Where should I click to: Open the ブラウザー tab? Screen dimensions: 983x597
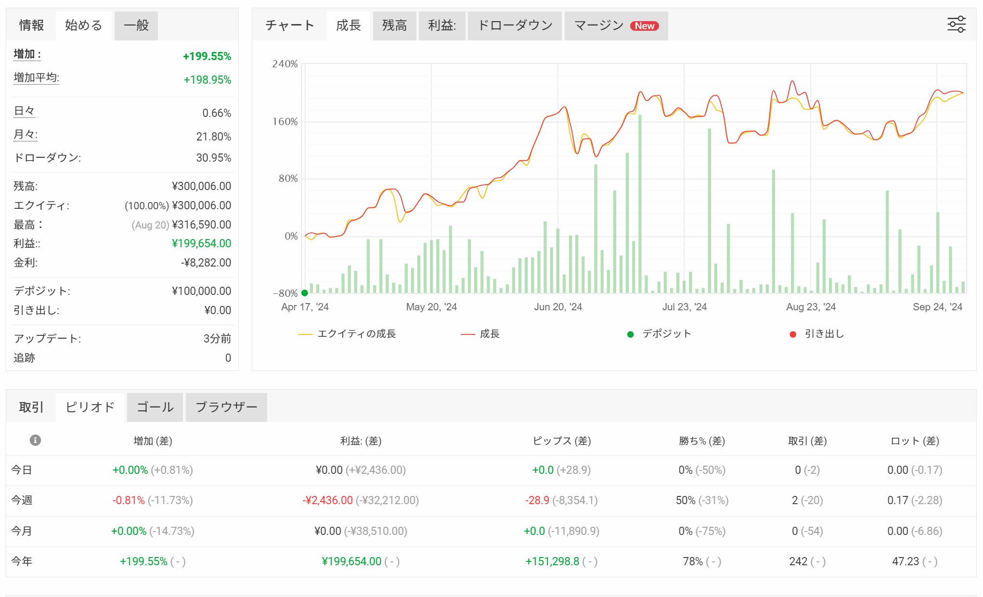click(226, 407)
